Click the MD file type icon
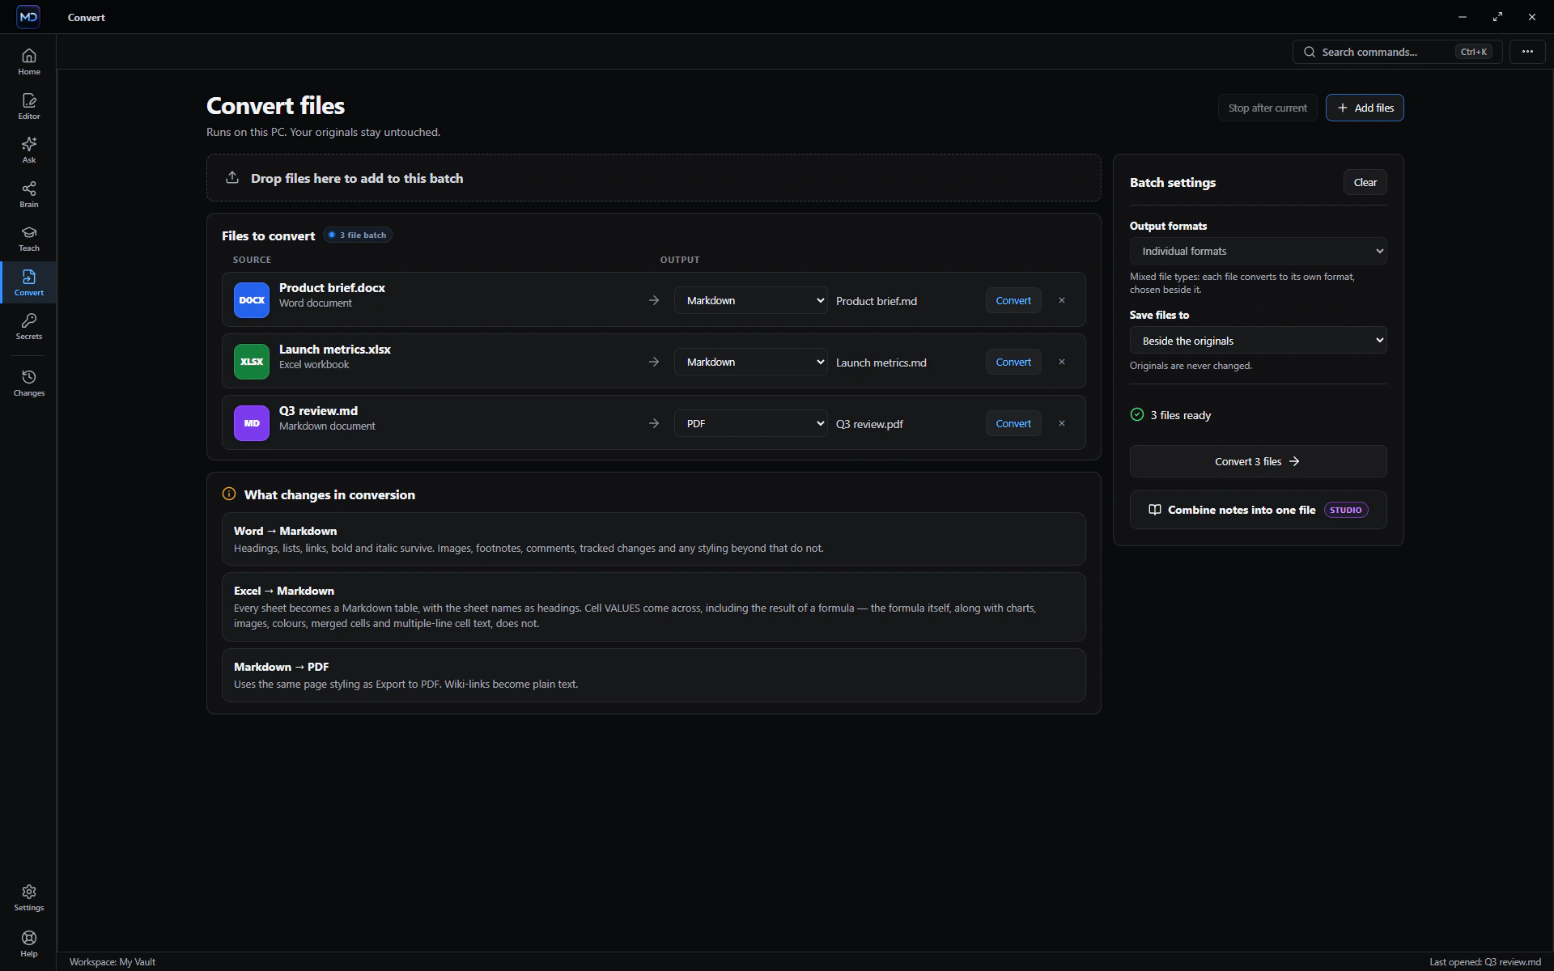Viewport: 1554px width, 971px height. [252, 423]
